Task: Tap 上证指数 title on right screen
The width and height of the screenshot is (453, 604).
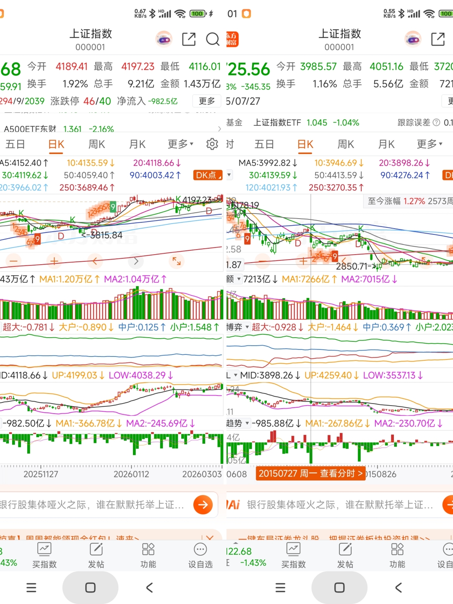Action: (340, 34)
